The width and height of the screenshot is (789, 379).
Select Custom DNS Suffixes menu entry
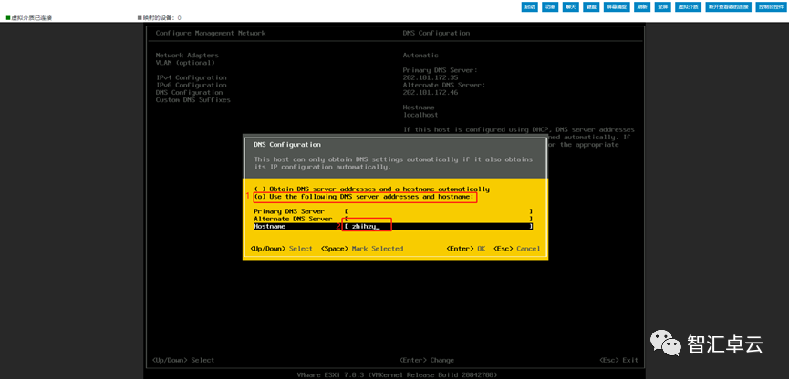pyautogui.click(x=192, y=100)
